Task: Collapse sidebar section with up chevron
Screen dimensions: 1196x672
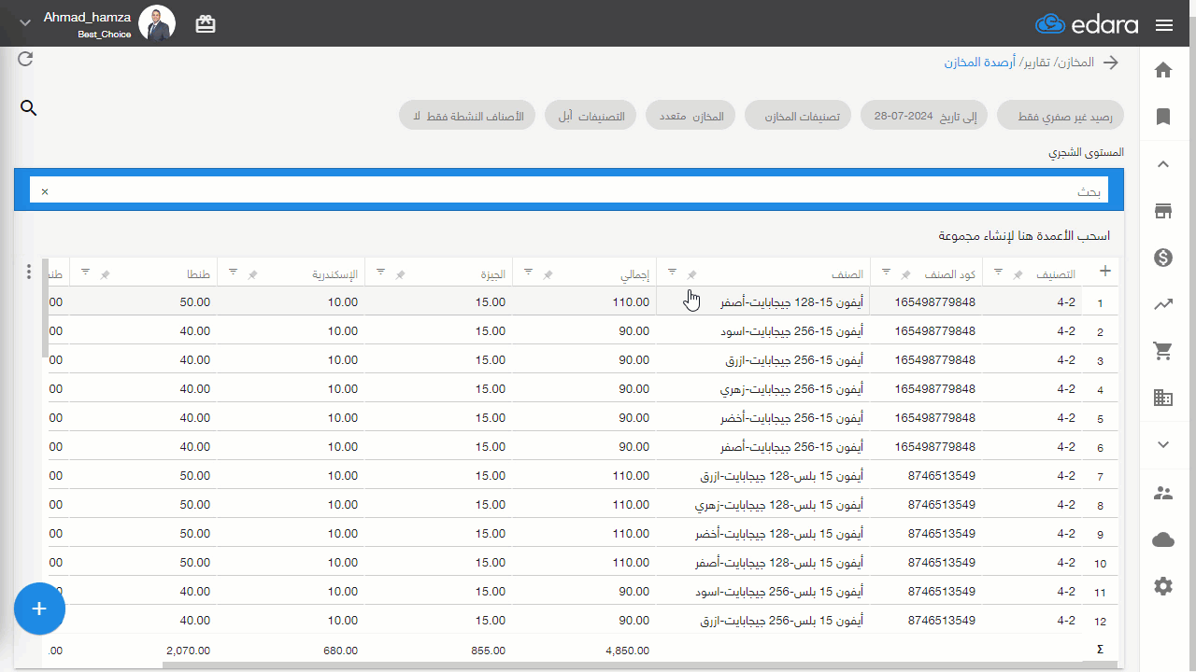Action: [x=1163, y=164]
